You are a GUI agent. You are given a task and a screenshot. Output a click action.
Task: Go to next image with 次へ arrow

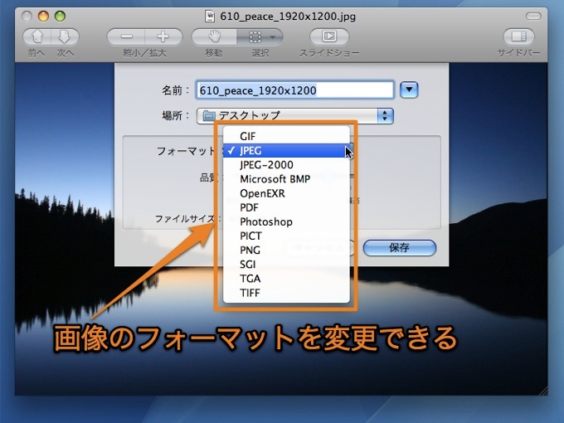click(x=65, y=36)
